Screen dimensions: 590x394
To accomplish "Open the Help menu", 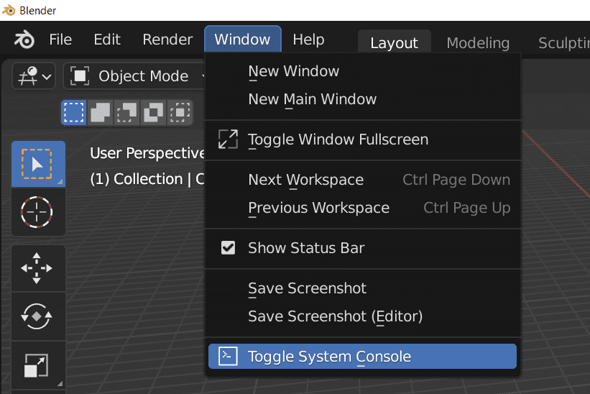I will pyautogui.click(x=308, y=40).
